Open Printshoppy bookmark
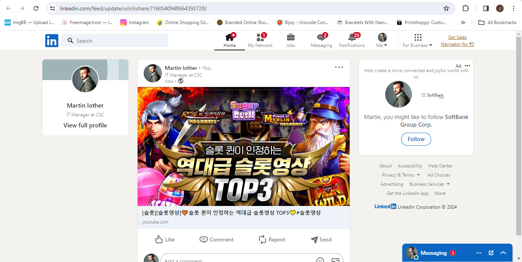The width and height of the screenshot is (522, 262). tap(421, 23)
